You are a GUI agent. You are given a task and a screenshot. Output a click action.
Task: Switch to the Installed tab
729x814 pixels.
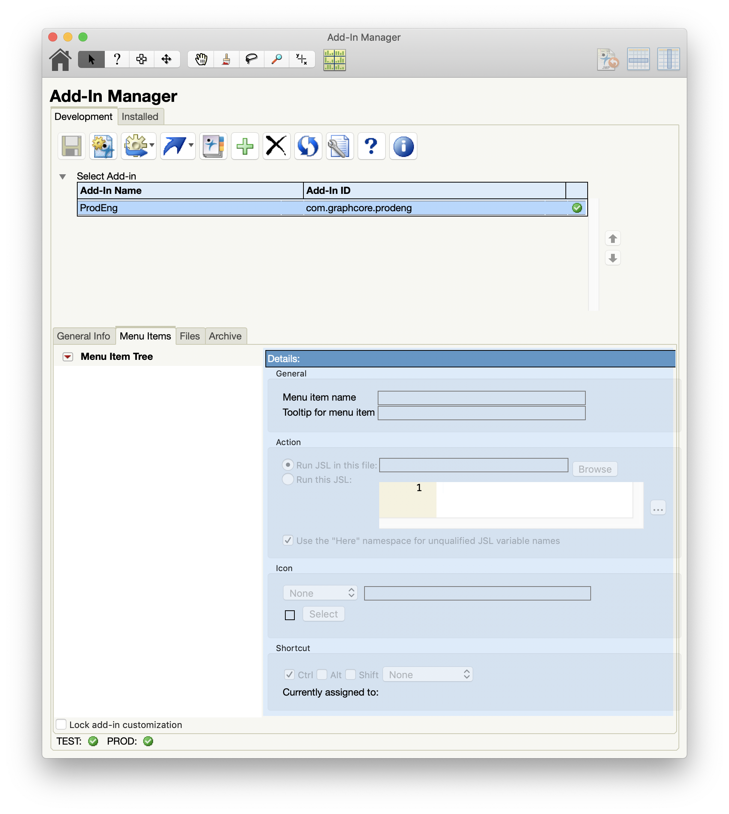[x=140, y=116]
